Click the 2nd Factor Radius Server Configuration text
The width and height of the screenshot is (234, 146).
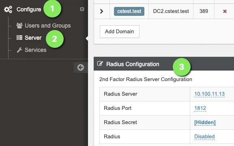click(146, 79)
